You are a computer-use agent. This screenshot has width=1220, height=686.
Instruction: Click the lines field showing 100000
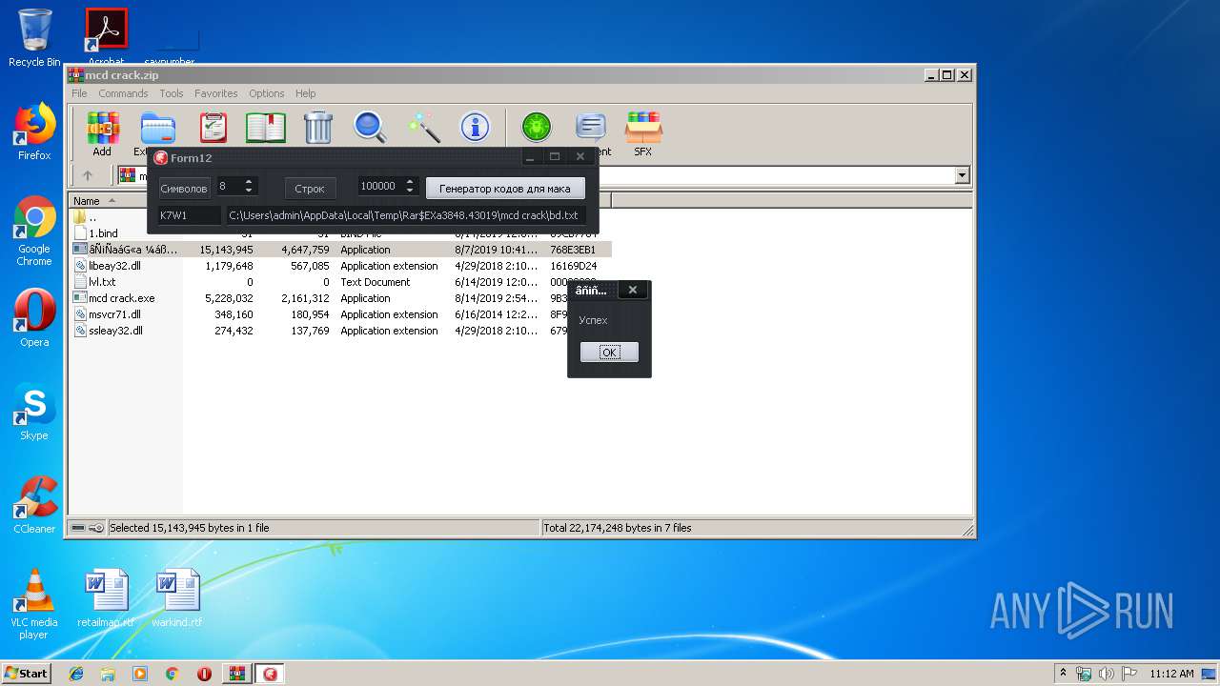coord(380,187)
